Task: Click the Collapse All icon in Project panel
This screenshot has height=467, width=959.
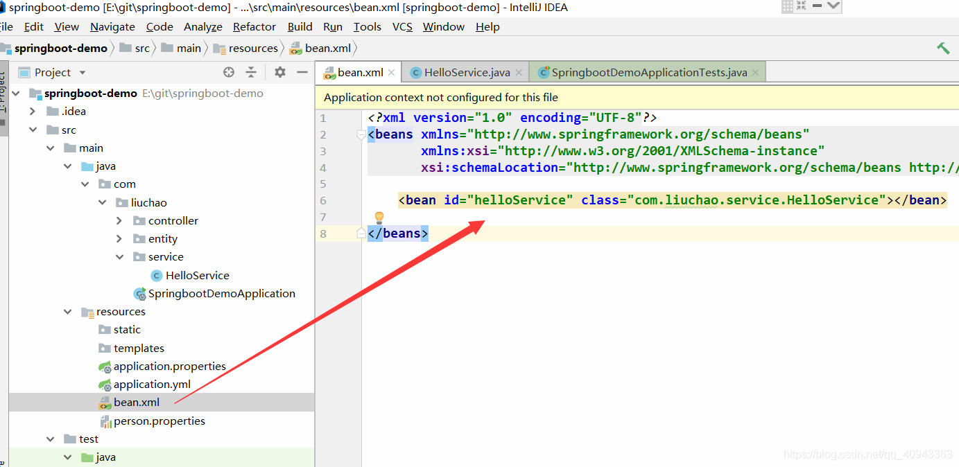Action: pos(251,72)
